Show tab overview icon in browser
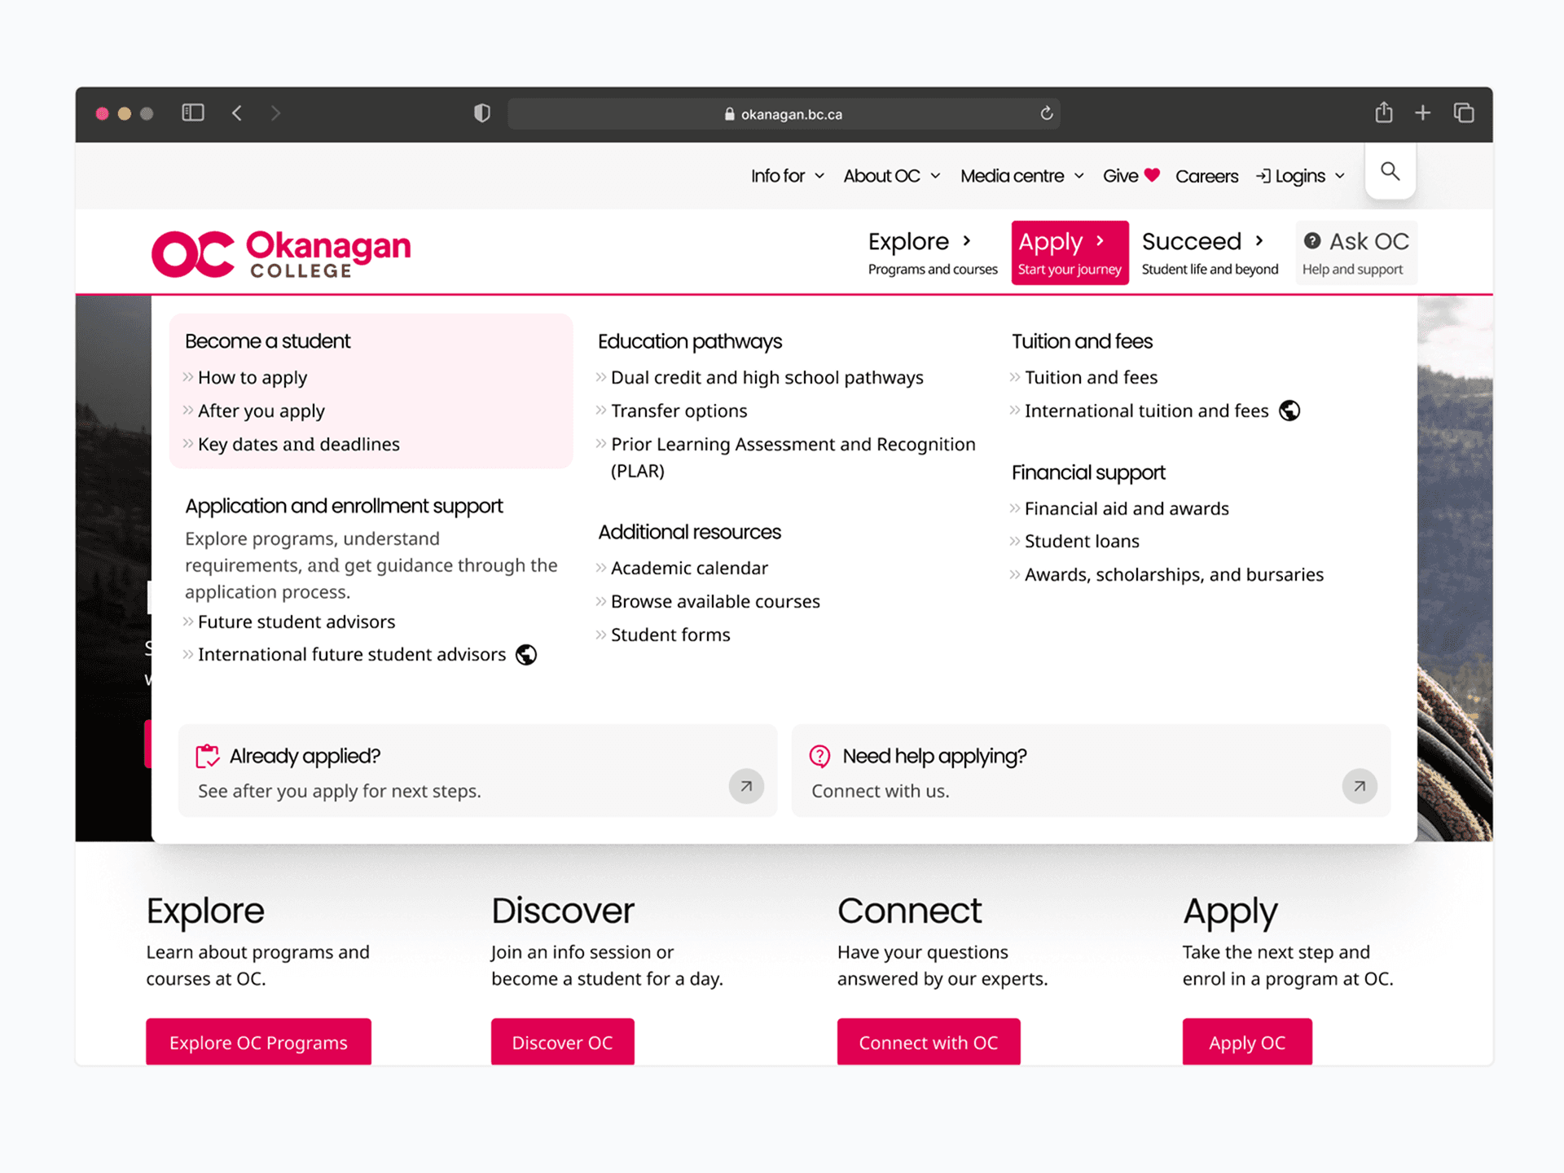 (x=1464, y=112)
